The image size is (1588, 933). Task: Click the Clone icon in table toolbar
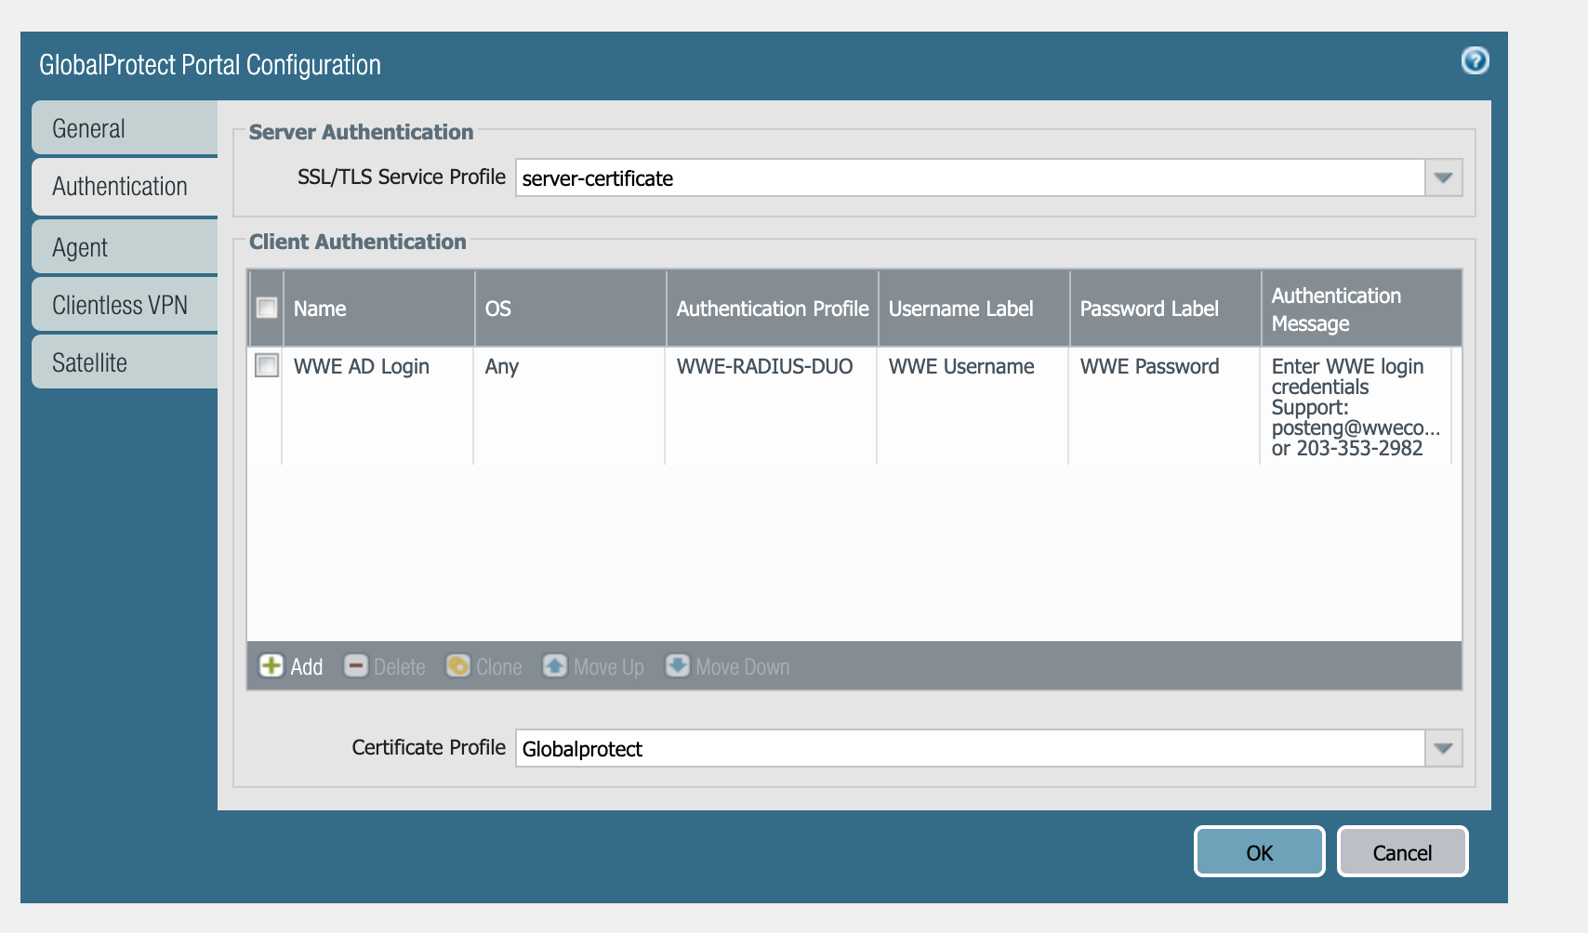pyautogui.click(x=457, y=666)
